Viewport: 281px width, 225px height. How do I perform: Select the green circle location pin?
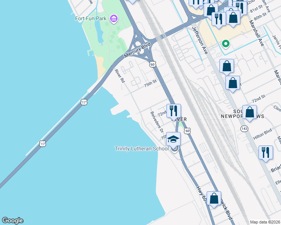[x=226, y=44]
